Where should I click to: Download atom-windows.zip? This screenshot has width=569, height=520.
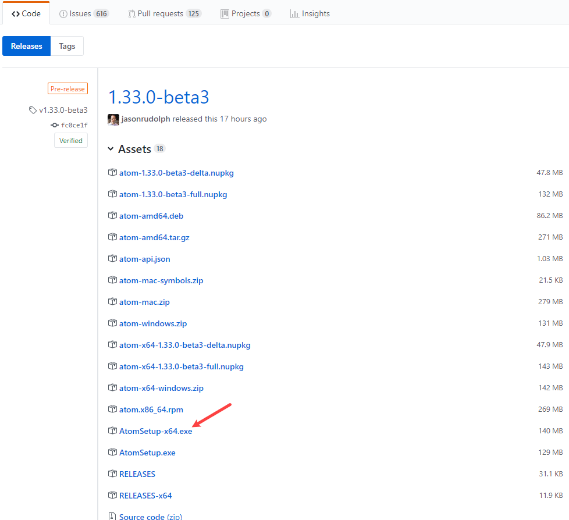153,323
